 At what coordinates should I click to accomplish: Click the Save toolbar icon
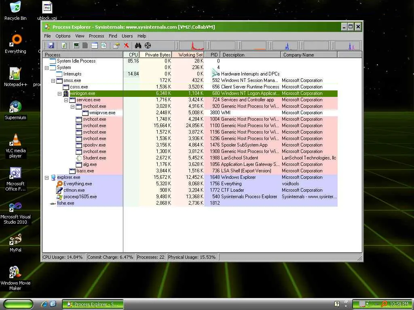coord(51,46)
